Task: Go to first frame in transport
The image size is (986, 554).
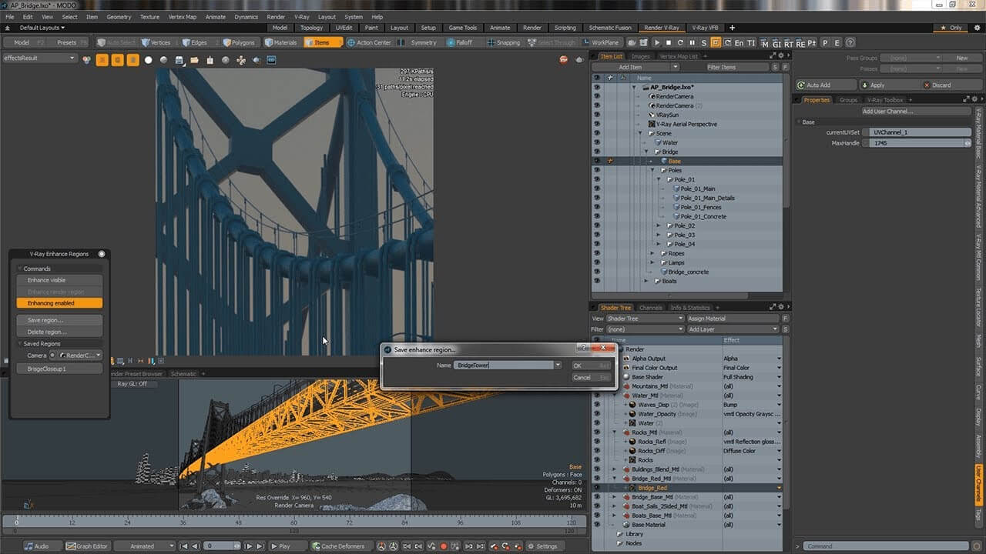Action: pyautogui.click(x=183, y=546)
